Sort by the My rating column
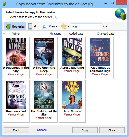This screenshot has height=137, width=129. pyautogui.click(x=57, y=34)
